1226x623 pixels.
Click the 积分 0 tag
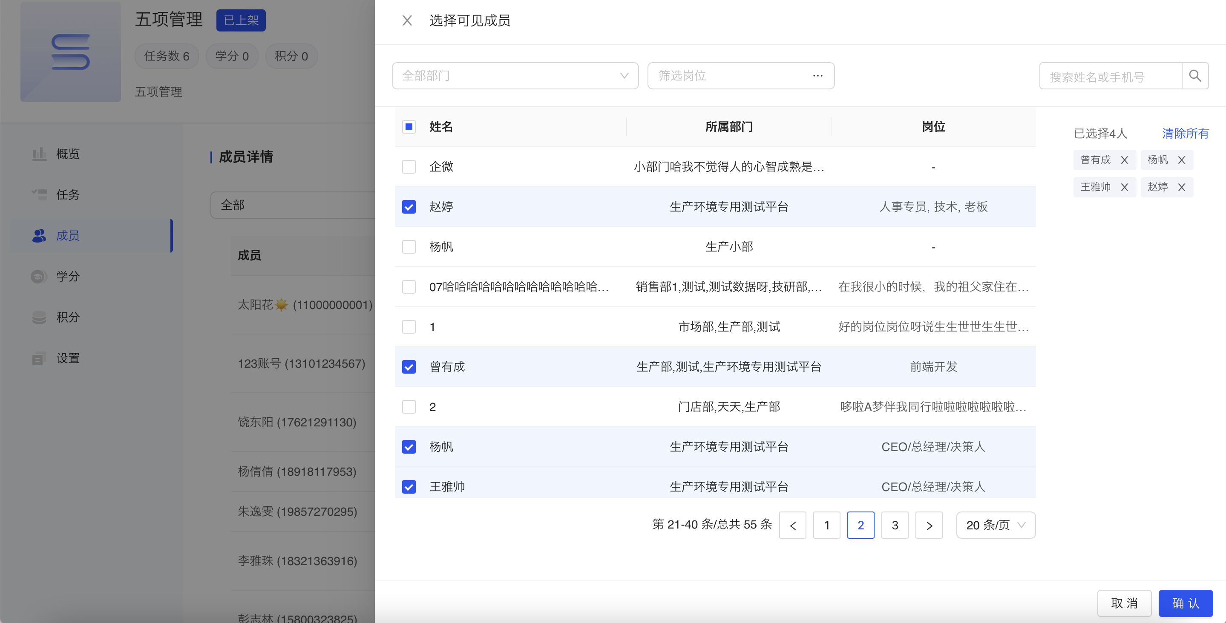click(291, 56)
